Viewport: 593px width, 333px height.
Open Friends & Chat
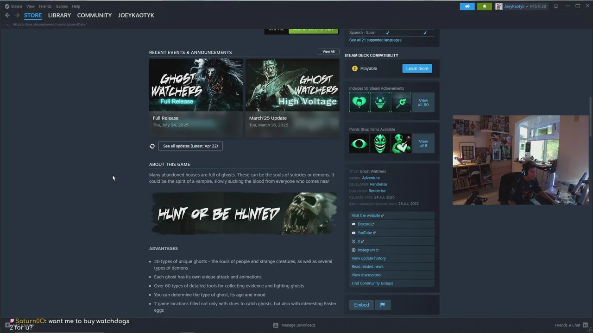point(571,325)
